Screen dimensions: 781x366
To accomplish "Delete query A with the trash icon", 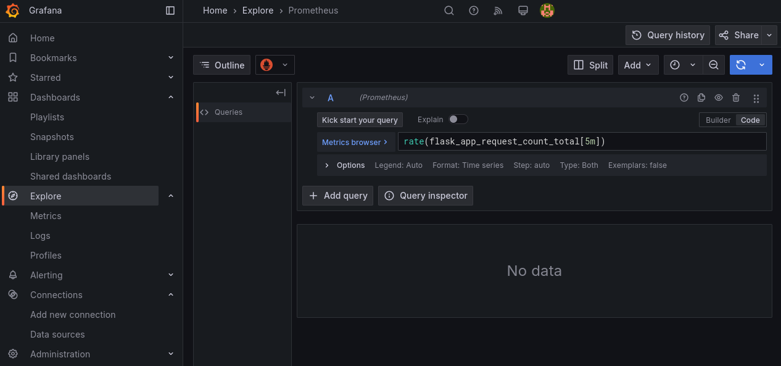I will coord(735,97).
